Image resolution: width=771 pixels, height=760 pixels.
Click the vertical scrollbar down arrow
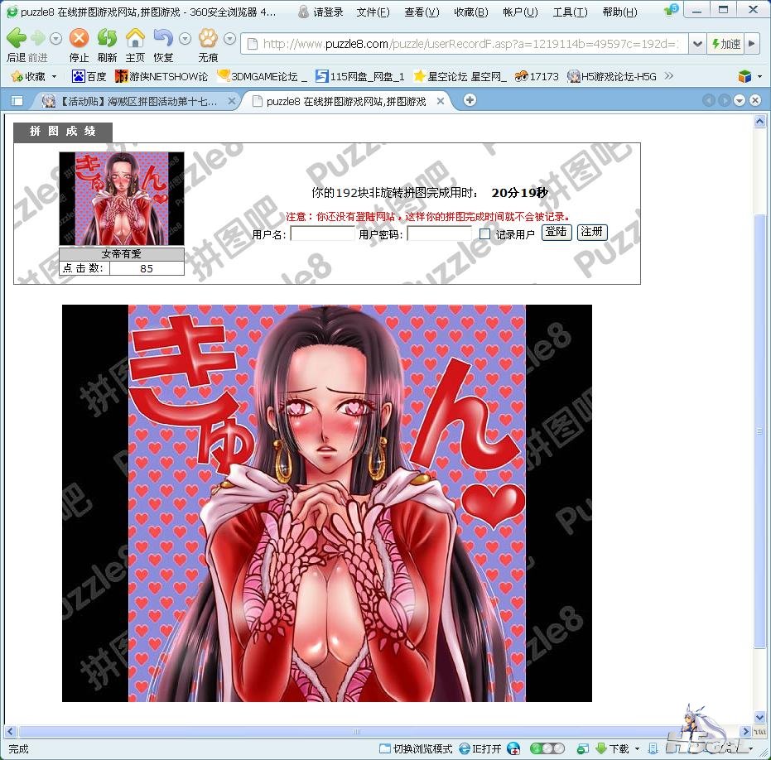coord(760,717)
